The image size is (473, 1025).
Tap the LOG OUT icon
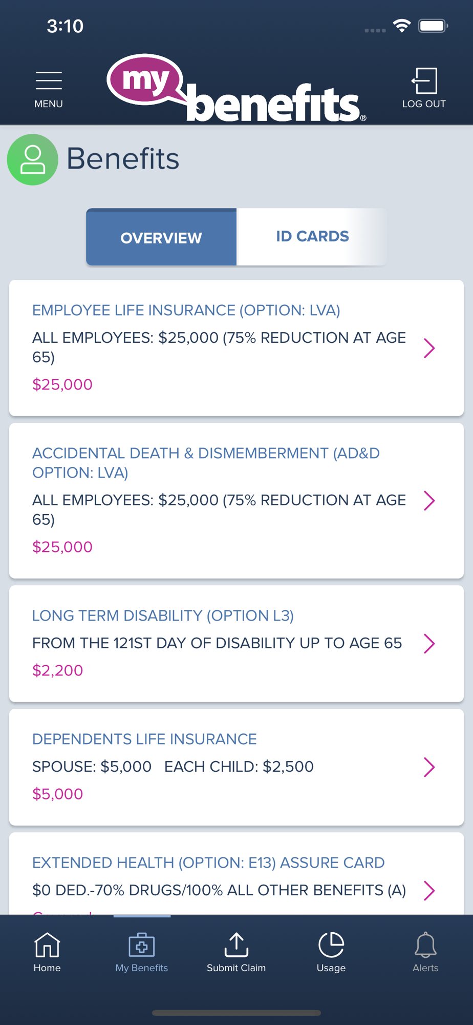coord(424,80)
